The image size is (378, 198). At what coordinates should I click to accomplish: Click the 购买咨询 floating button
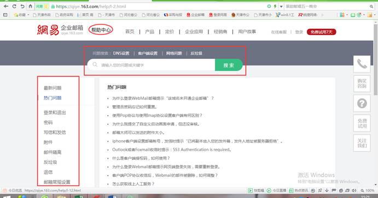[x=362, y=83]
